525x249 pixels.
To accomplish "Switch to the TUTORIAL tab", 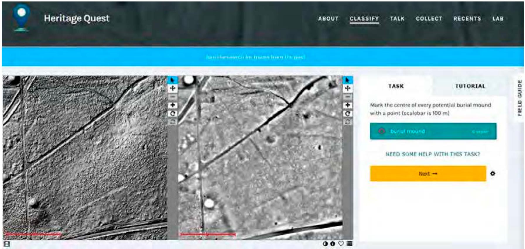I will pos(470,86).
